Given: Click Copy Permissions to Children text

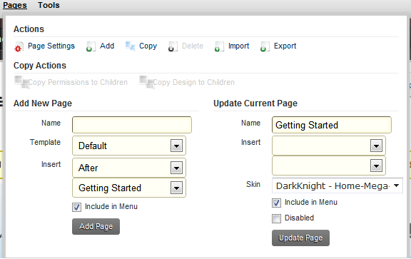Looking at the screenshot, I should [x=78, y=82].
